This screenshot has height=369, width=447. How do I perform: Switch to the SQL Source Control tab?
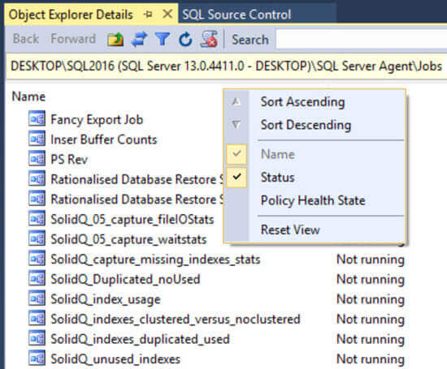(237, 15)
